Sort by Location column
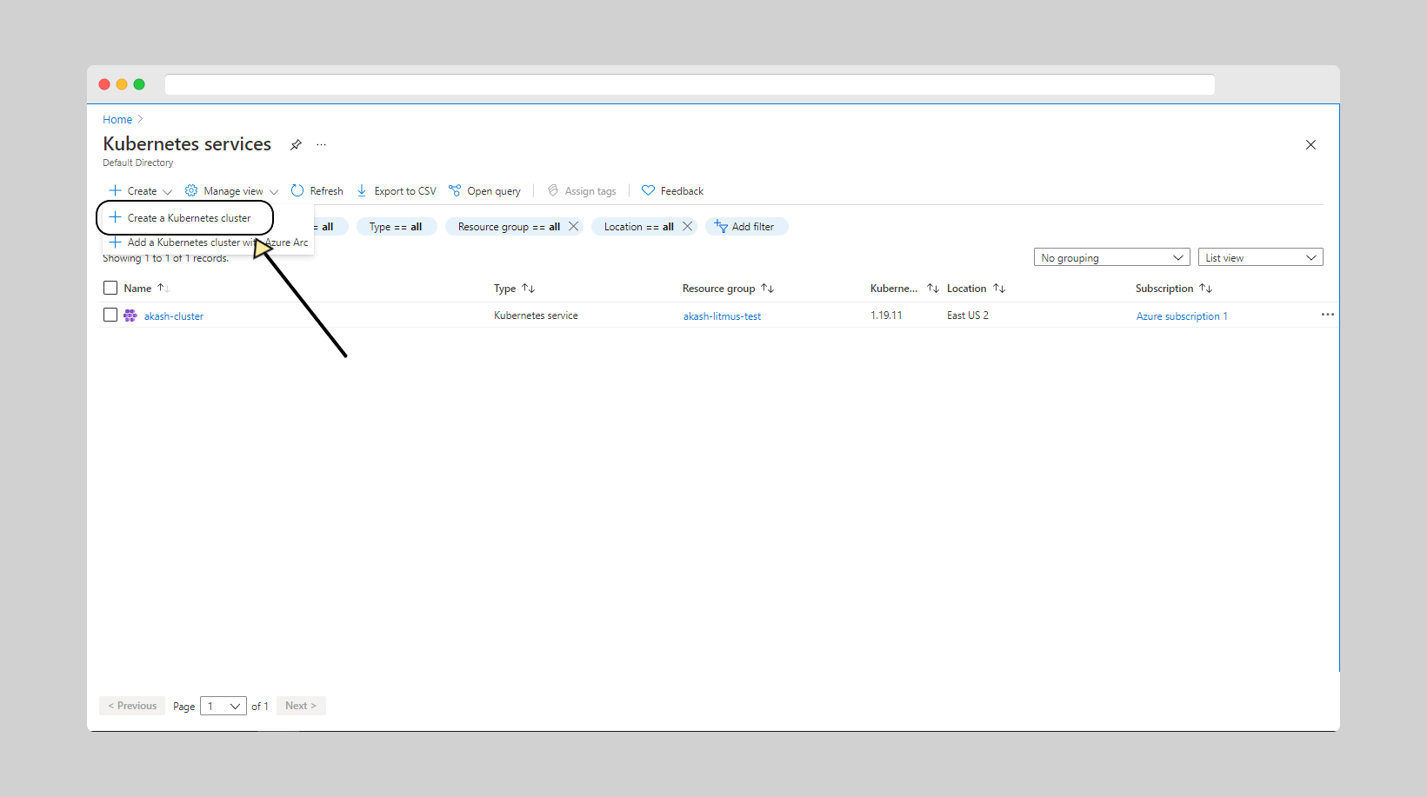 [x=976, y=289]
